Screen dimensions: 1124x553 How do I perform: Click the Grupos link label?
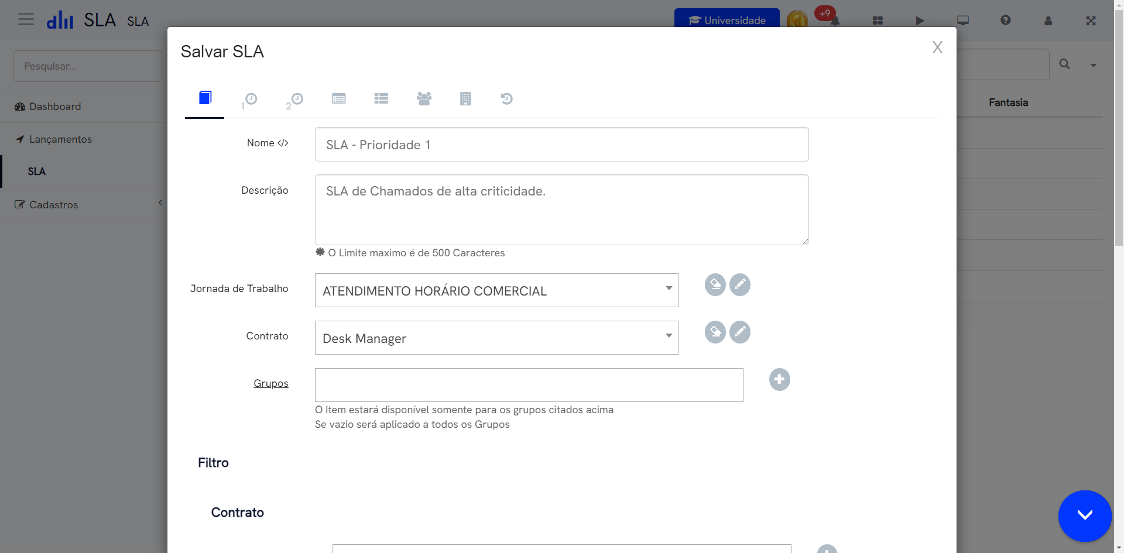[x=271, y=383]
